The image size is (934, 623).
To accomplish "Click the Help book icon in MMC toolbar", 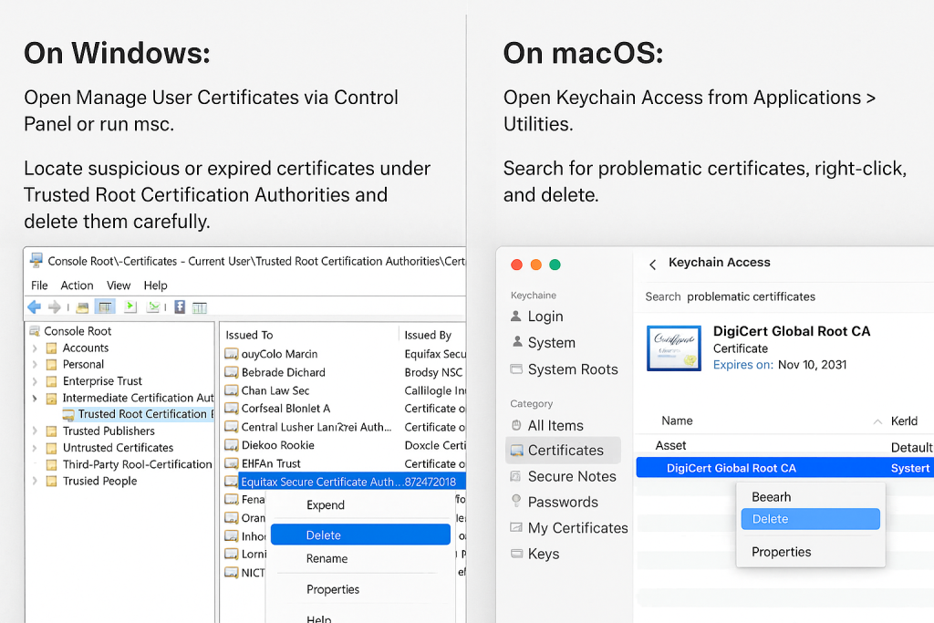I will 180,306.
